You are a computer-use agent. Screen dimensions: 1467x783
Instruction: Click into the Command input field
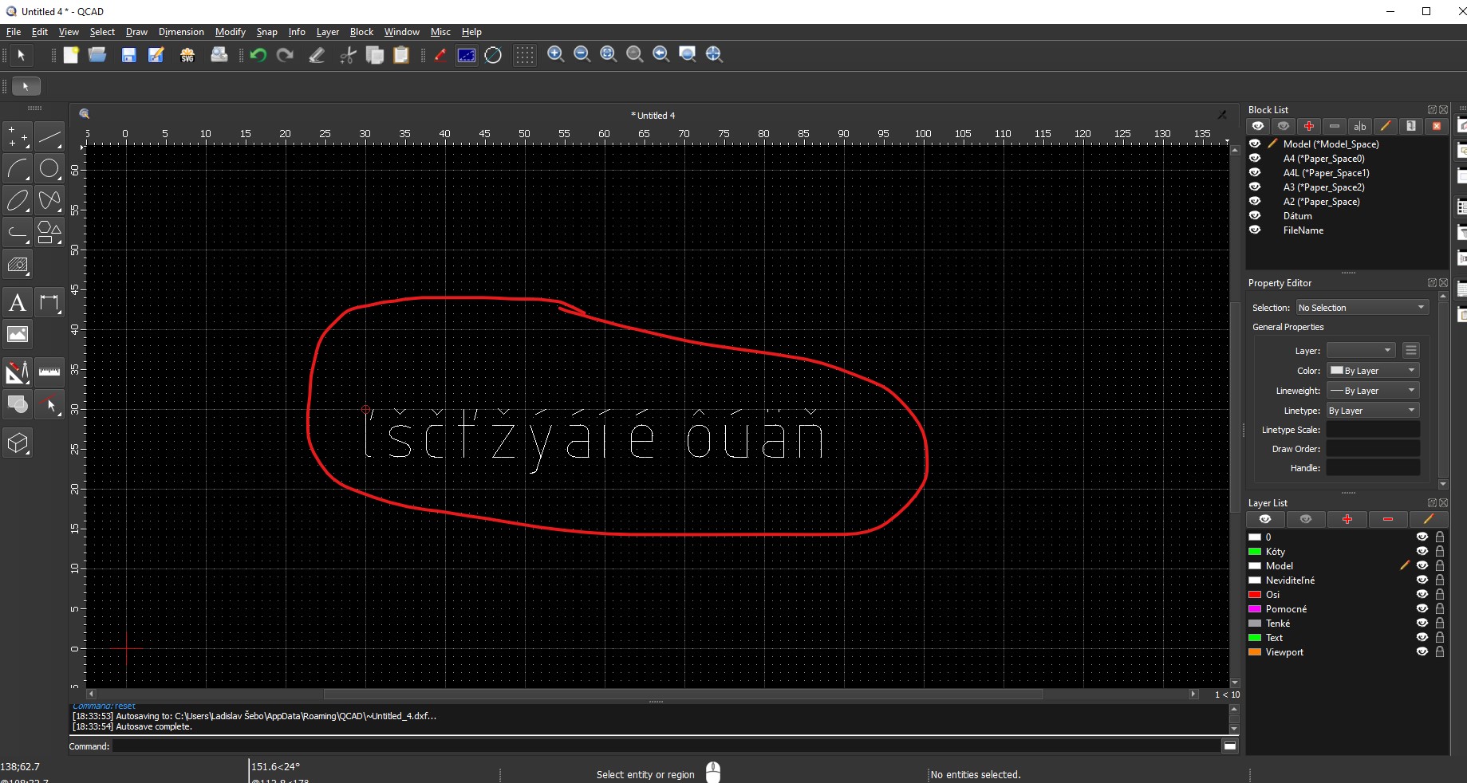666,746
